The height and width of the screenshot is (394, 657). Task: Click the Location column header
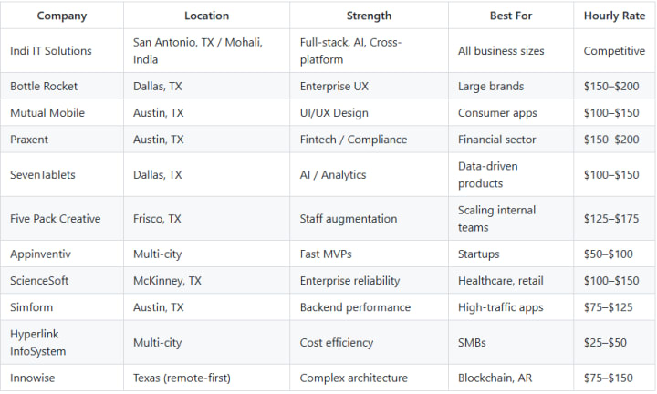[206, 16]
